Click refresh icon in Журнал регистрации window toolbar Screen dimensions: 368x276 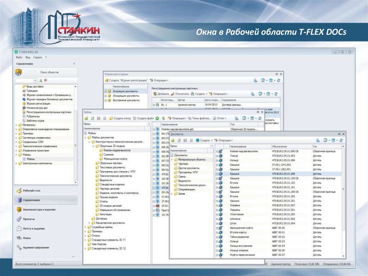point(279,80)
